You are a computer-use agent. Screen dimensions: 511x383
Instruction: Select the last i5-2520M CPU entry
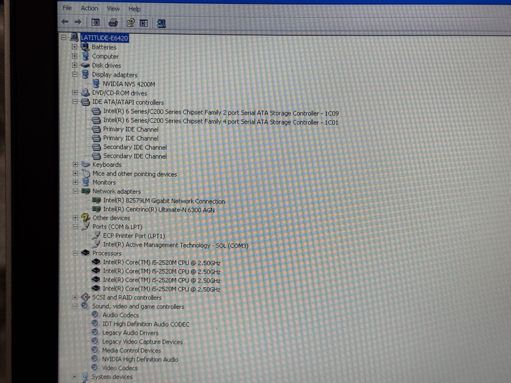pos(162,289)
